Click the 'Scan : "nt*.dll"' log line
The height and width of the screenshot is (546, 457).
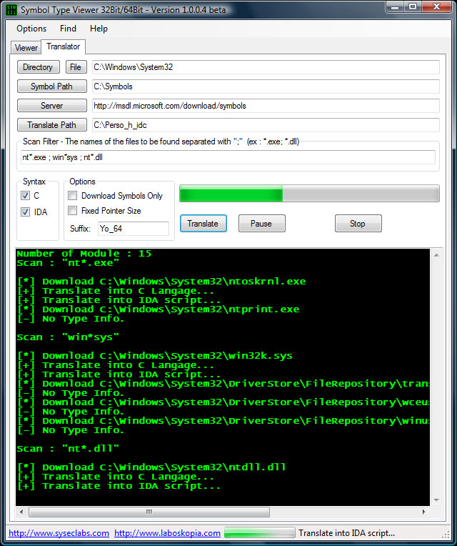click(68, 449)
